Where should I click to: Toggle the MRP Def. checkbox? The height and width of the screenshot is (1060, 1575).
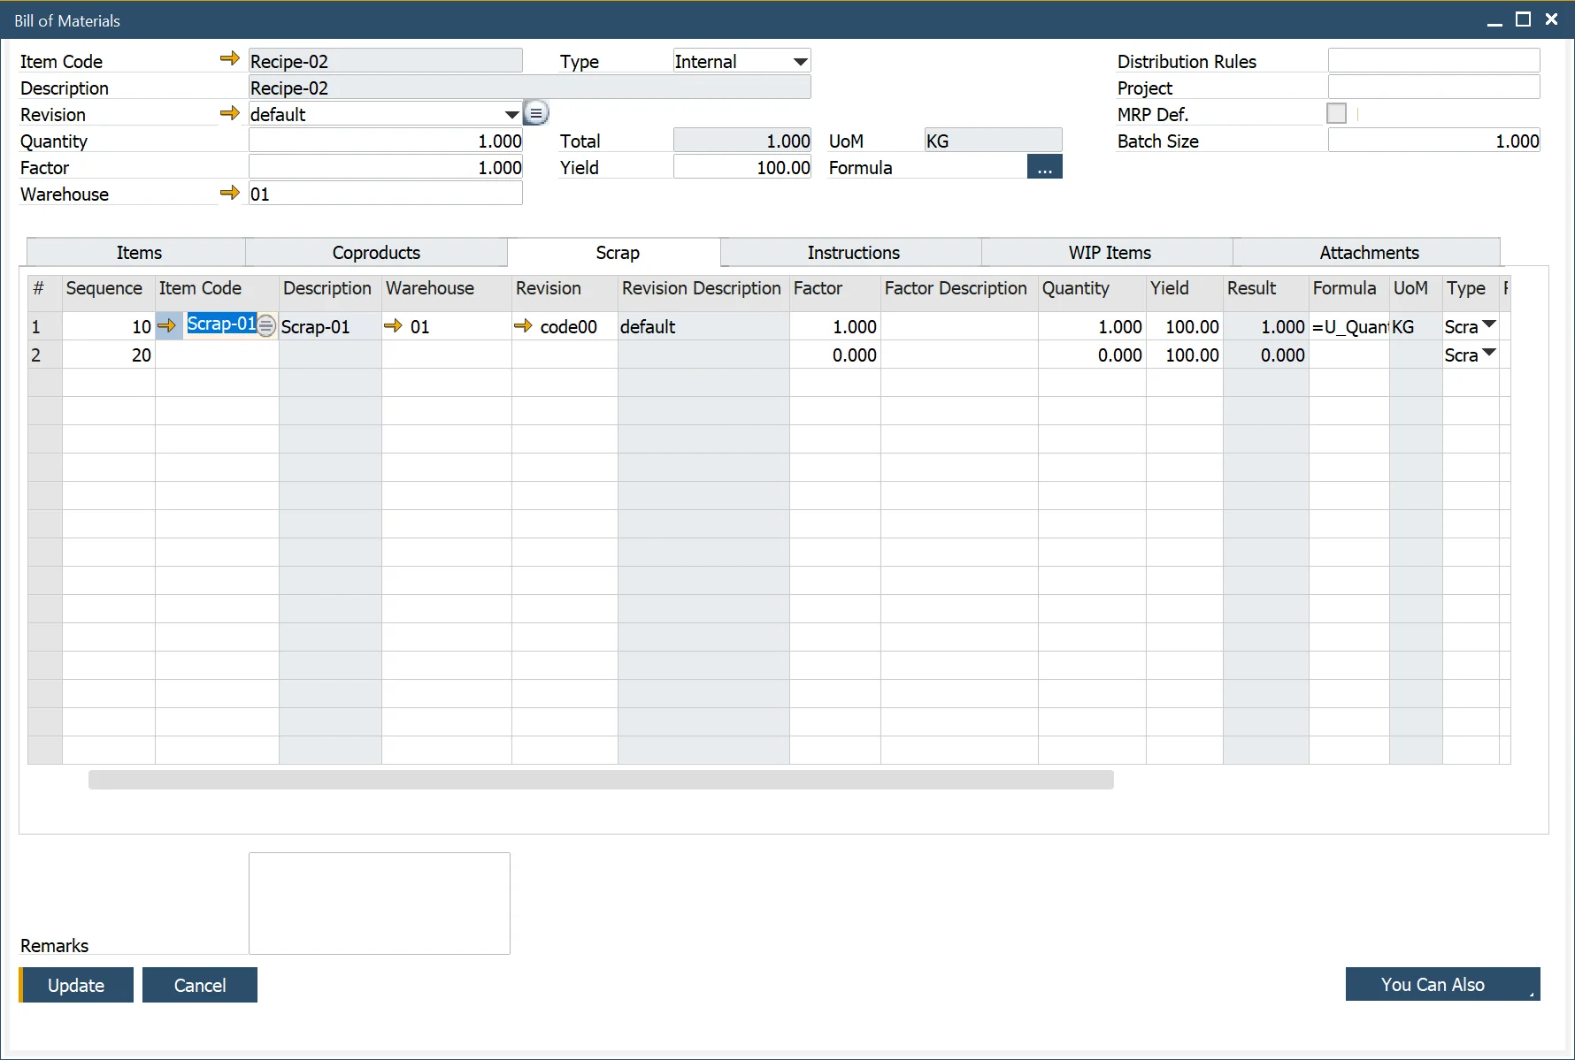pos(1336,114)
